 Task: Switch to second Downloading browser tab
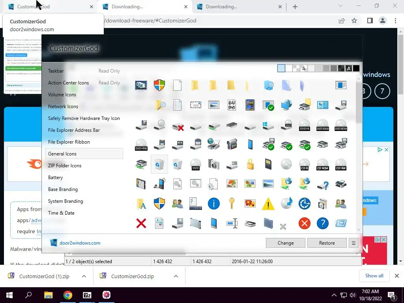(239, 7)
